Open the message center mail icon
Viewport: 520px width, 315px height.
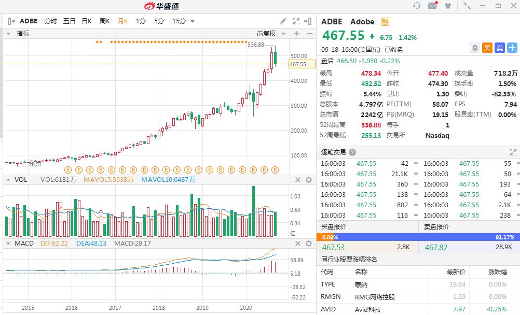pyautogui.click(x=432, y=6)
